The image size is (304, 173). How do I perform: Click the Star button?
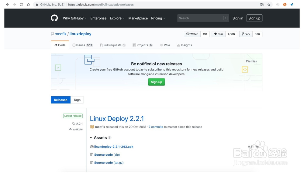(x=219, y=34)
